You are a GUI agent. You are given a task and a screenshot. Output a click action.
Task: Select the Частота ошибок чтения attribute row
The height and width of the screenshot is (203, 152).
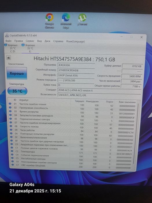72,105
